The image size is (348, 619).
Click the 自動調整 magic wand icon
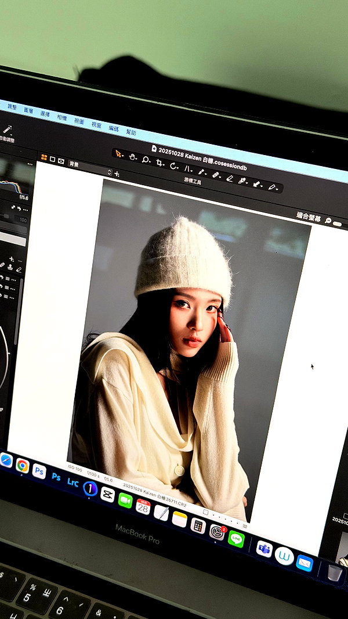point(7,129)
